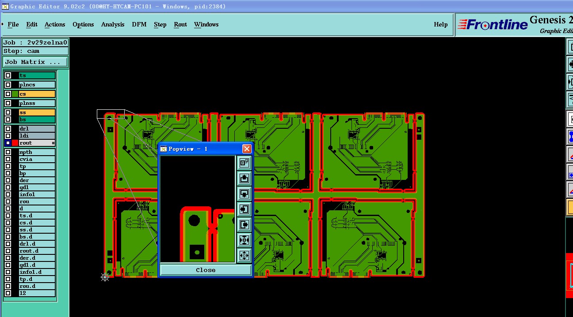Image resolution: width=573 pixels, height=317 pixels.
Task: Click the Popview zoom-out arrows icon
Action: point(244,255)
